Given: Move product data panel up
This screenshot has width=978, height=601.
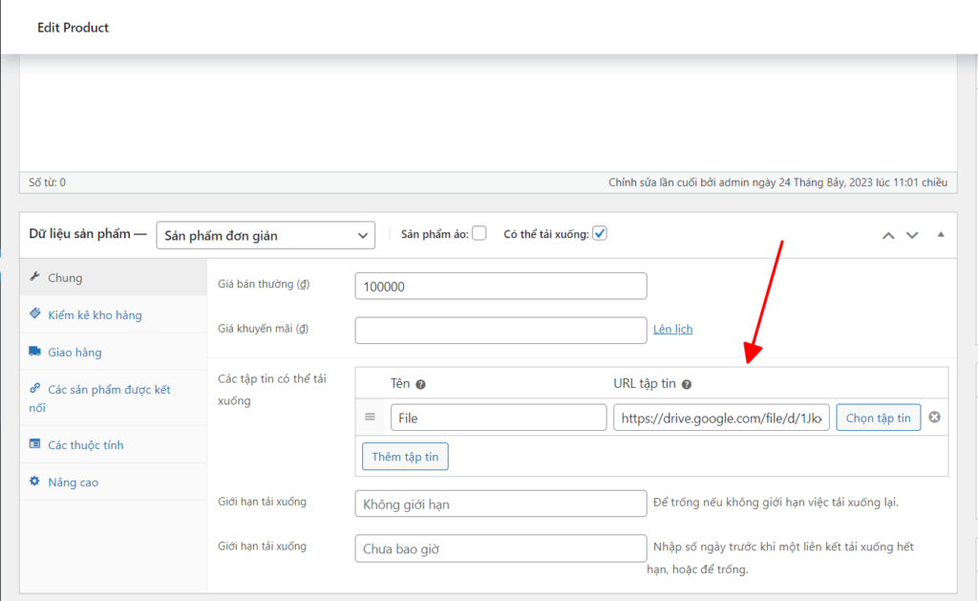Looking at the screenshot, I should (888, 235).
